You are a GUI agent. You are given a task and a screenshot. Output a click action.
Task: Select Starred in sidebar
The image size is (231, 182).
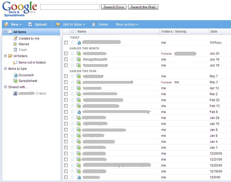tap(24, 44)
